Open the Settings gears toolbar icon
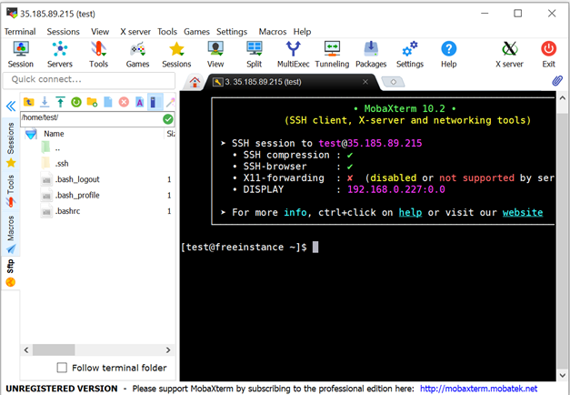This screenshot has width=570, height=395. tap(410, 55)
